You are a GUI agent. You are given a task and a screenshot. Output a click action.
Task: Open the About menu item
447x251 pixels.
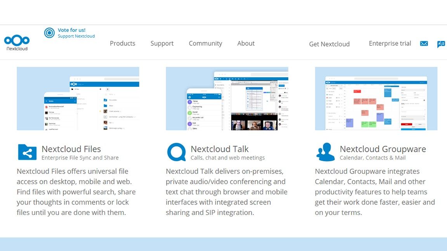pyautogui.click(x=246, y=43)
